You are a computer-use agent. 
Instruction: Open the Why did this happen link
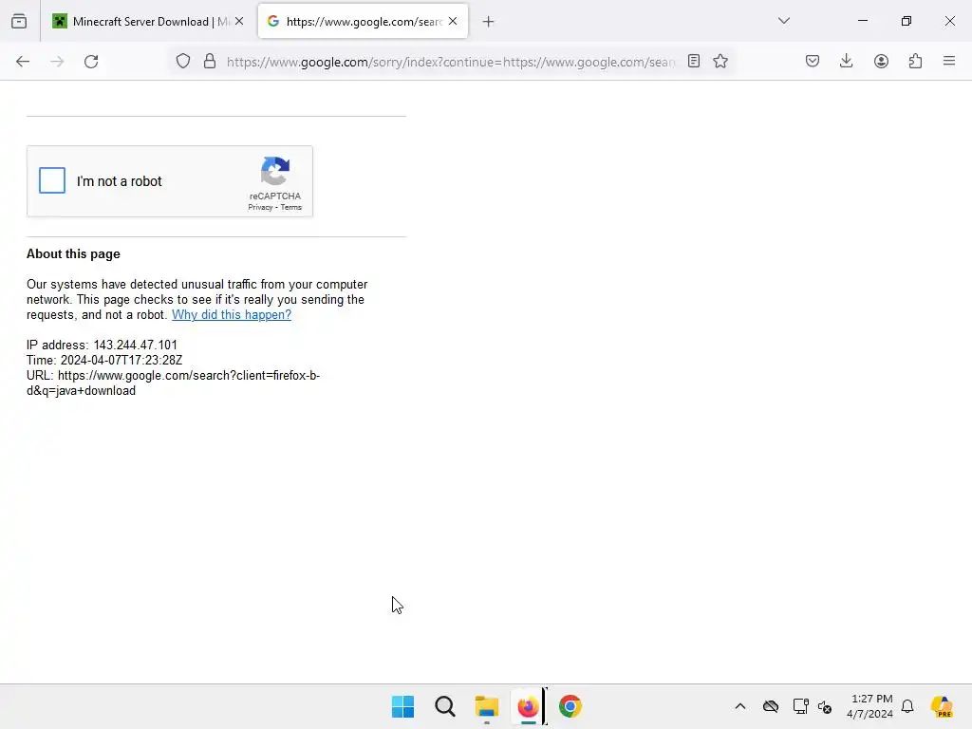pos(232,315)
